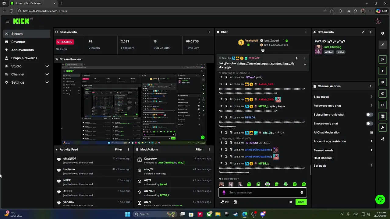Image resolution: width=390 pixels, height=219 pixels.
Task: Open the green headset support button
Action: [x=380, y=200]
